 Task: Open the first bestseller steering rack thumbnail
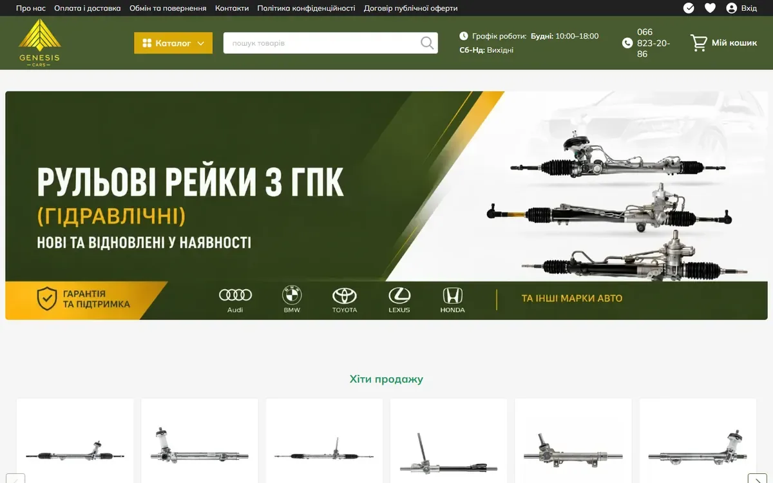(75, 450)
